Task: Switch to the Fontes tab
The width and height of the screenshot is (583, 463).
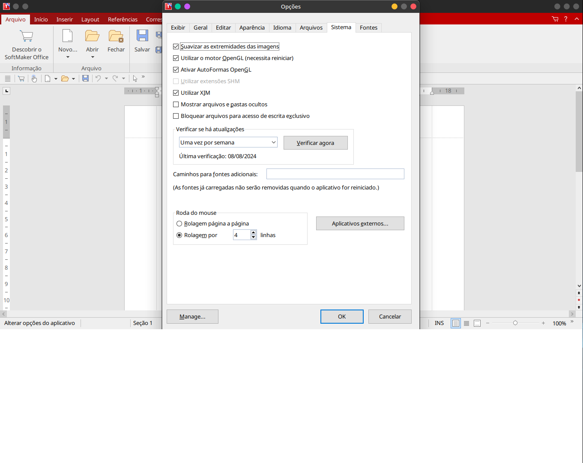Action: coord(368,28)
